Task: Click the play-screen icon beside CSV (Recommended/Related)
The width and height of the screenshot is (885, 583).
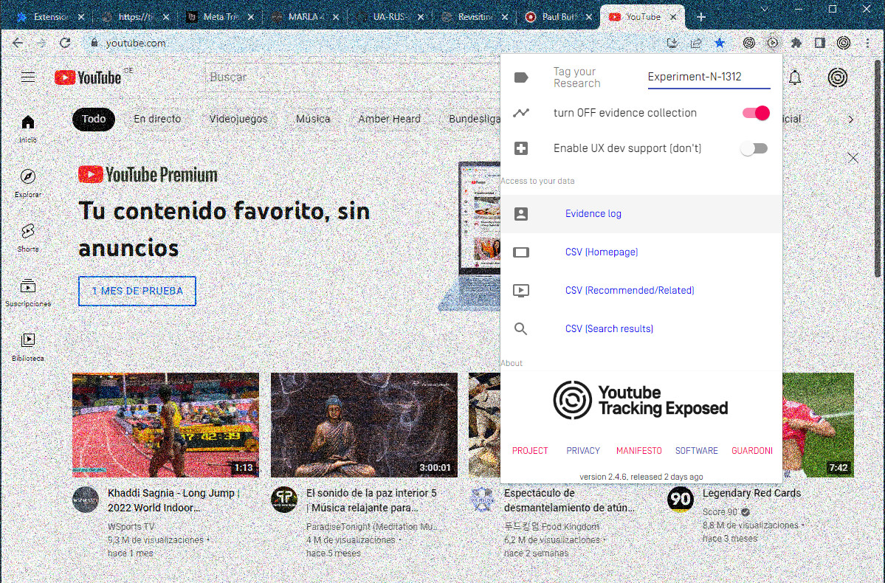Action: (x=521, y=290)
